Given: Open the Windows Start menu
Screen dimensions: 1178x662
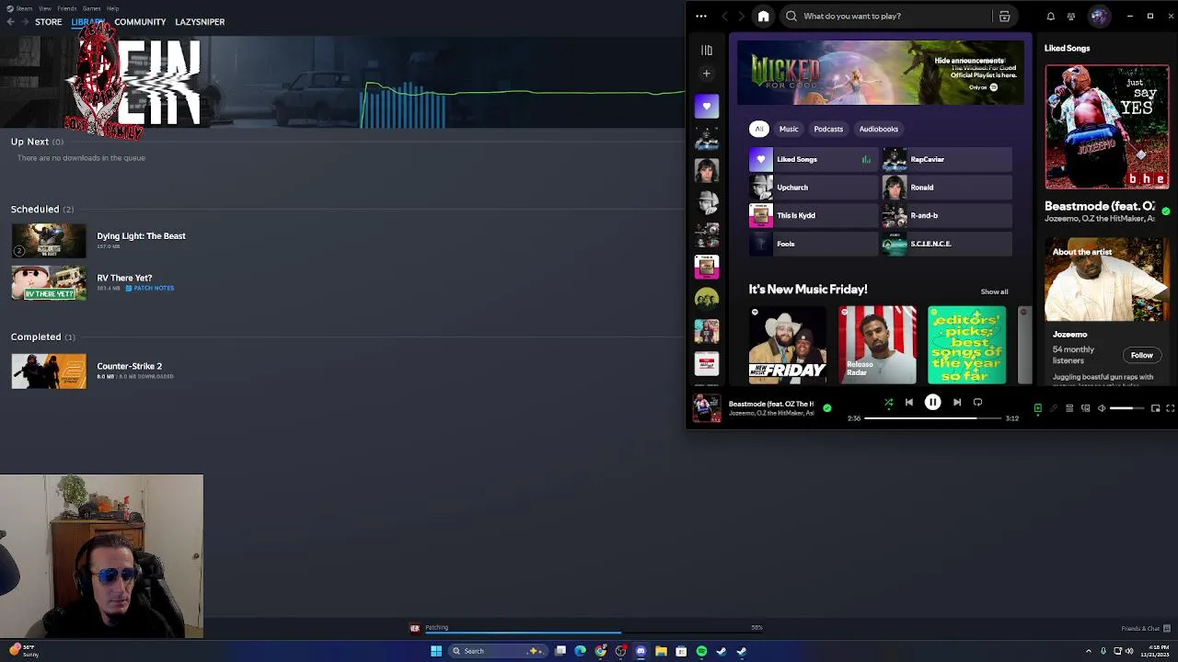Looking at the screenshot, I should point(436,651).
